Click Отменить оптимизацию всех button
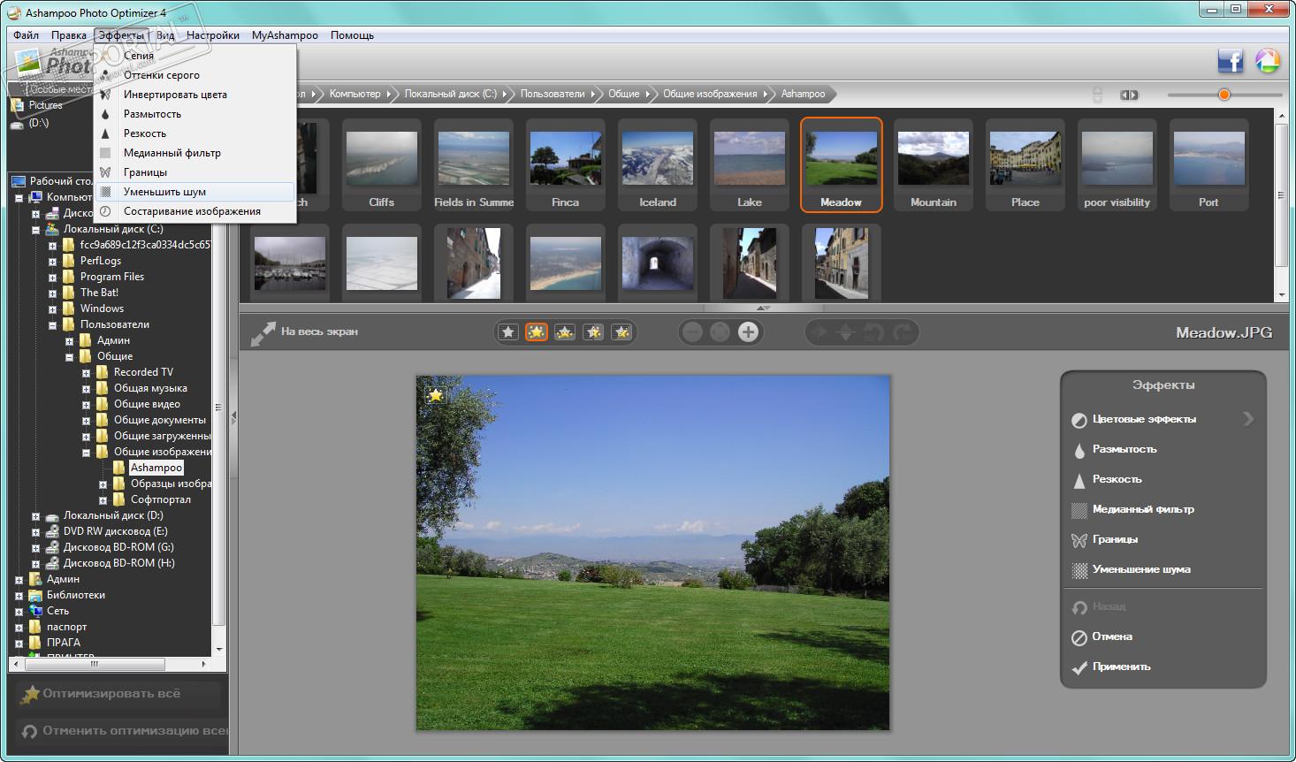 [122, 731]
